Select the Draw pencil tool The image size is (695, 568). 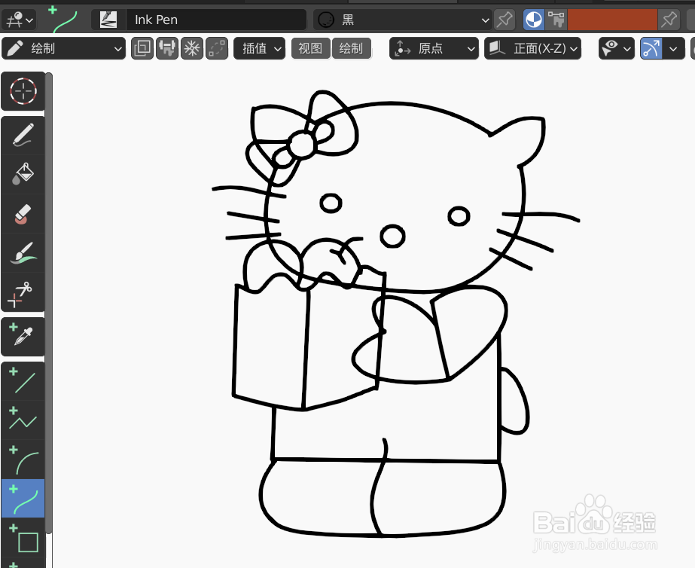pyautogui.click(x=23, y=134)
